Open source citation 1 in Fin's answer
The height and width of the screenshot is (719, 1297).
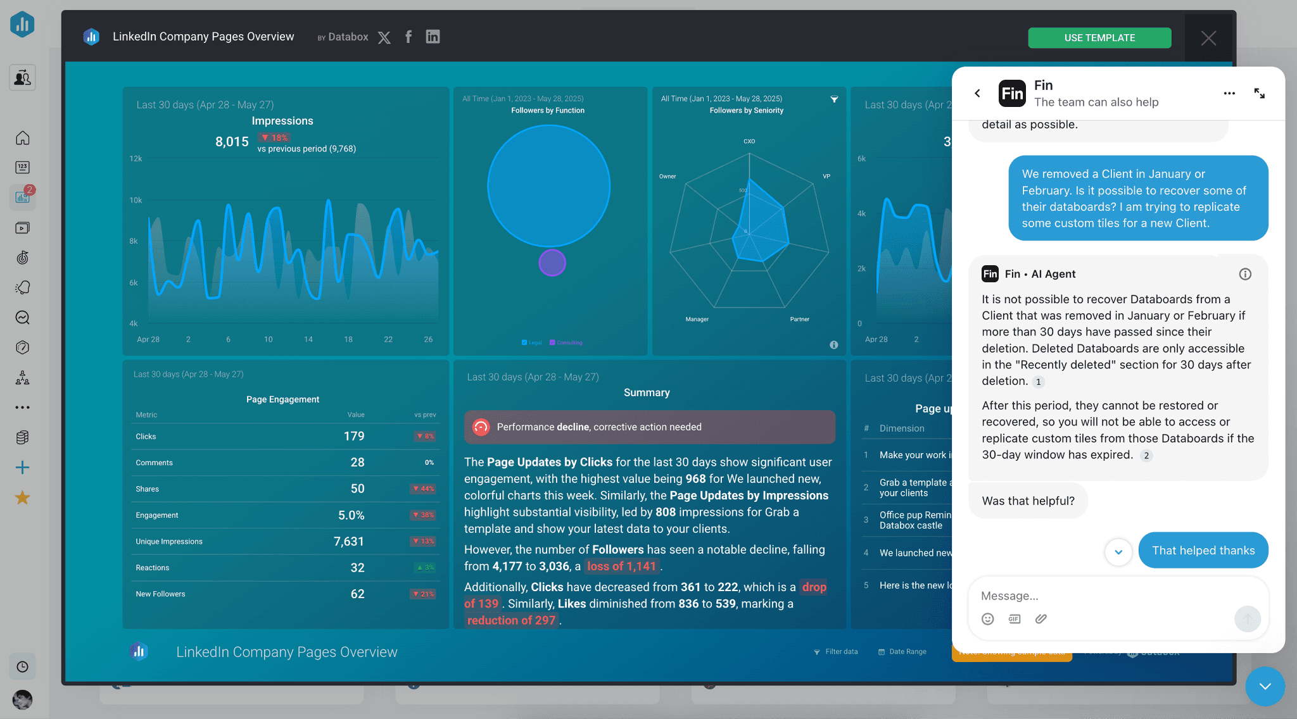[1038, 382]
